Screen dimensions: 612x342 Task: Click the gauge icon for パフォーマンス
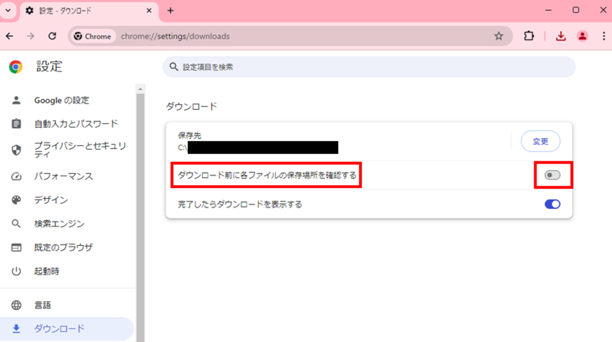pos(16,176)
